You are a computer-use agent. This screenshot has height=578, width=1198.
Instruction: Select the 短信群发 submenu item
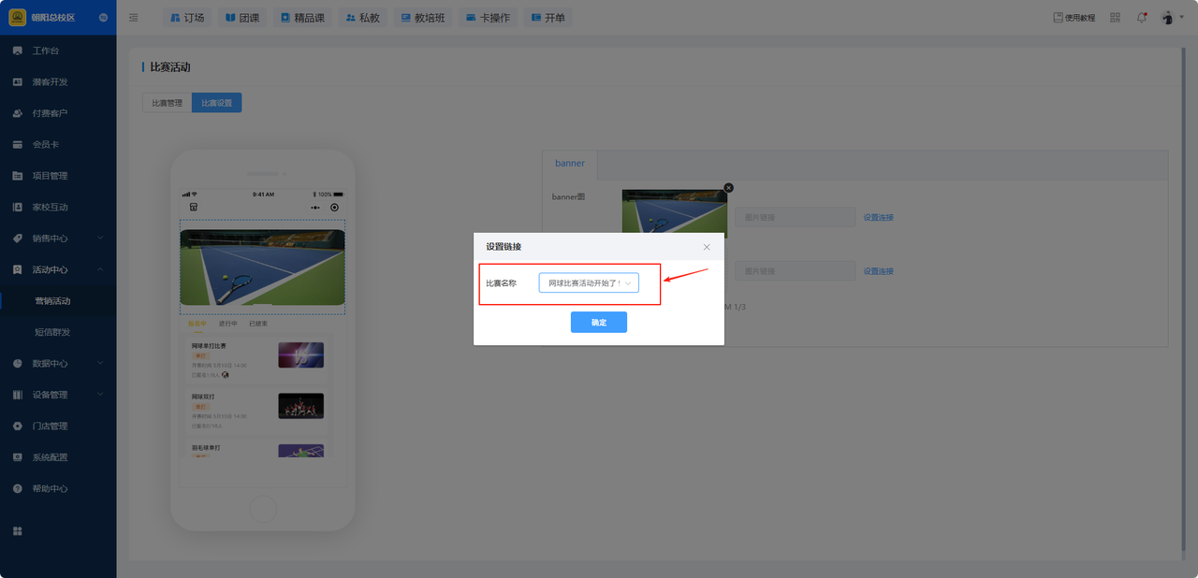tap(52, 332)
